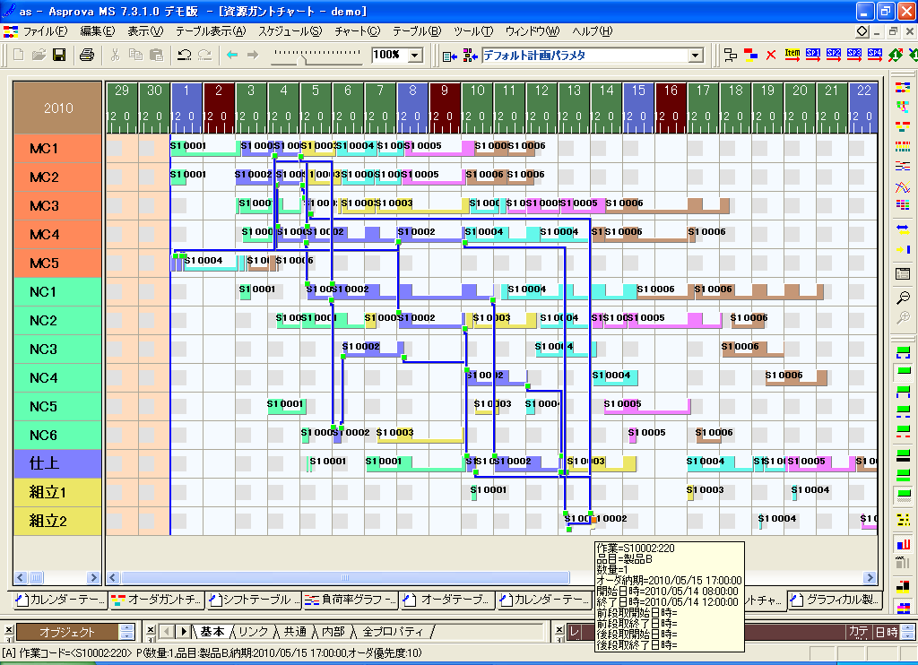Click the New document icon
Image resolution: width=918 pixels, height=665 pixels.
click(x=18, y=55)
